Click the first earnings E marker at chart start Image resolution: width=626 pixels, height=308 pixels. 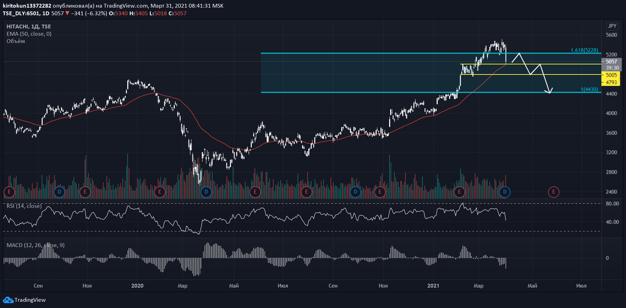tap(8, 192)
